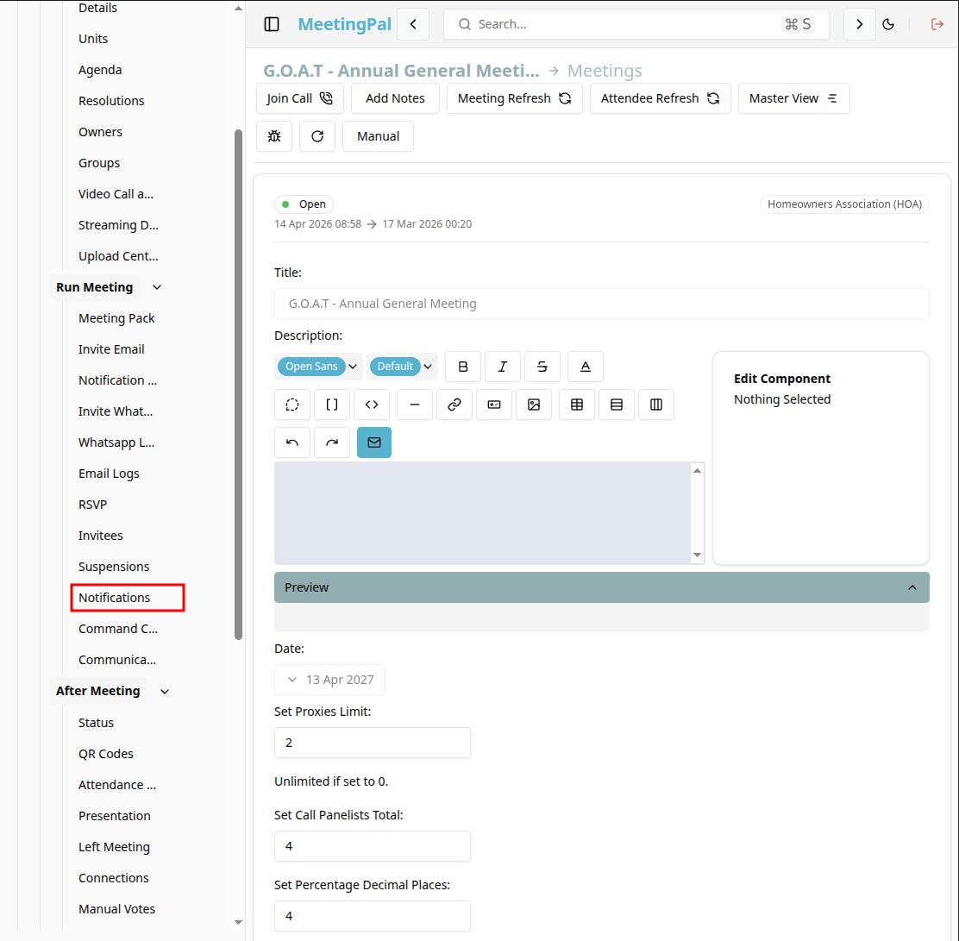The height and width of the screenshot is (941, 959).
Task: Insert a table grid
Action: pyautogui.click(x=577, y=405)
